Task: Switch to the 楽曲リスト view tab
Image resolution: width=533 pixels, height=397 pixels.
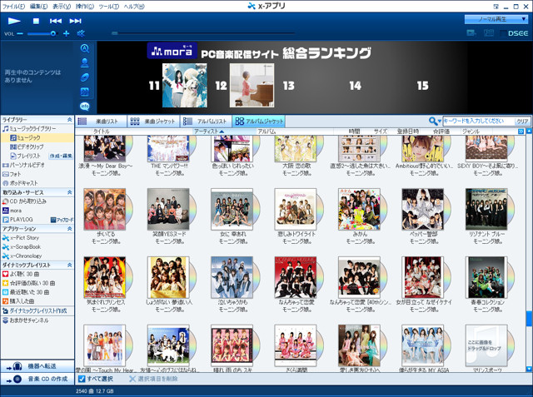Action: 101,122
